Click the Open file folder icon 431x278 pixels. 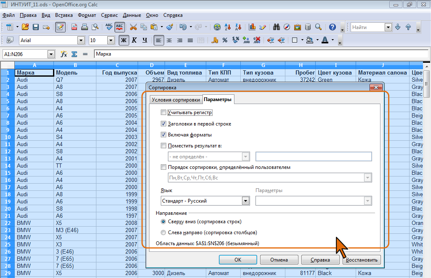click(x=25, y=27)
